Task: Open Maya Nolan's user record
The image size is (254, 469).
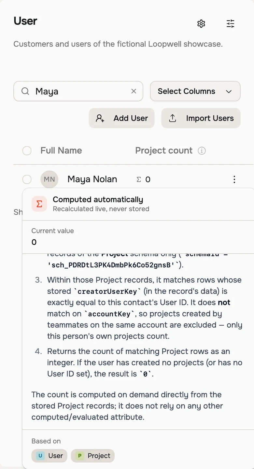Action: 92,179
